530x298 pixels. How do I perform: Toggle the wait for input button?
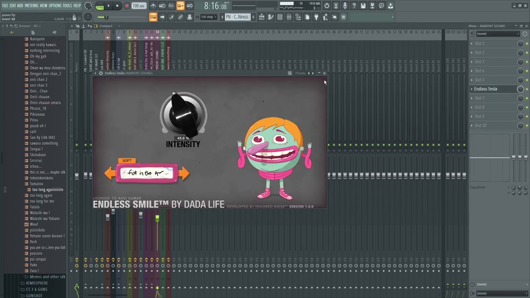tap(162, 6)
